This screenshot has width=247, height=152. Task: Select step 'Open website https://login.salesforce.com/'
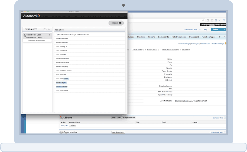[90, 34]
